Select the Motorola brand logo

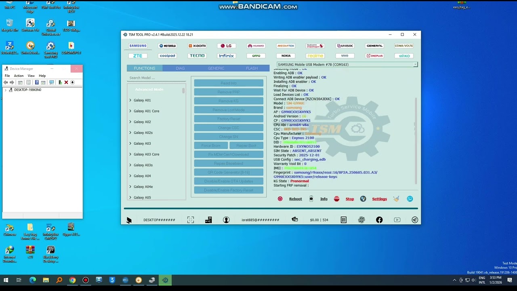(x=167, y=46)
